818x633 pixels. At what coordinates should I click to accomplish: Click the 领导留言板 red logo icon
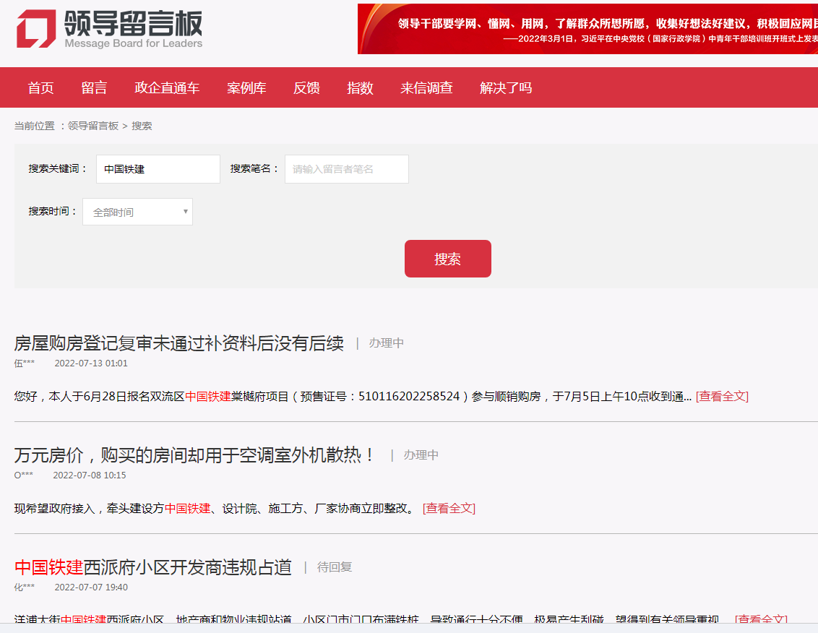(36, 29)
